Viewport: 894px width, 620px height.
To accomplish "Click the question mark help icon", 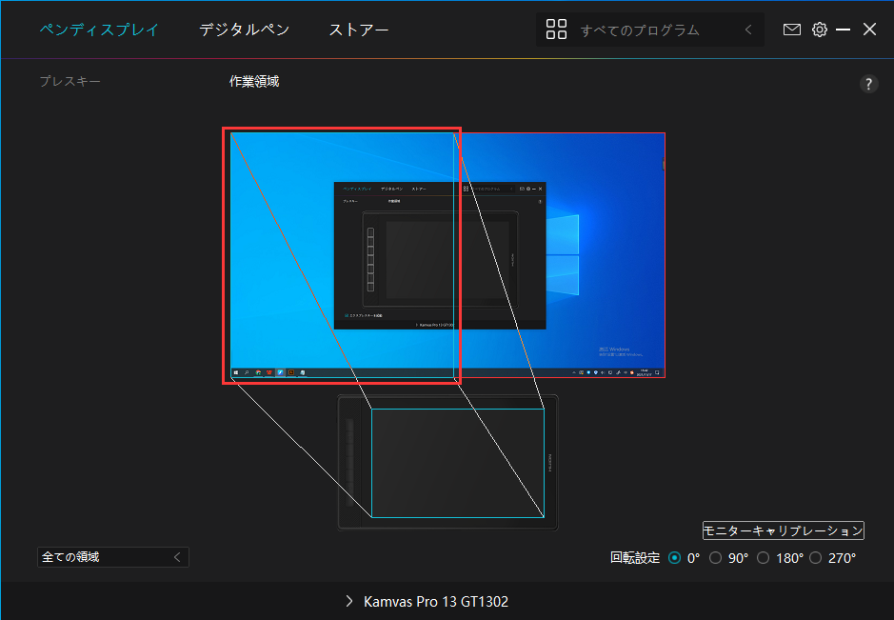I will [x=868, y=84].
